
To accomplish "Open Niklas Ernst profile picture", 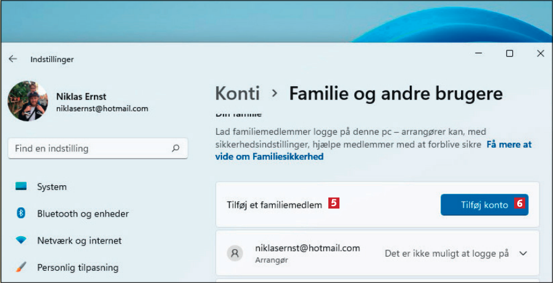I will 28,102.
